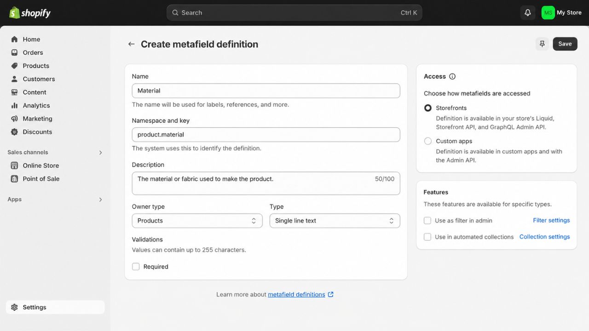Image resolution: width=589 pixels, height=331 pixels.
Task: Go back using the arrow
Action: (131, 44)
